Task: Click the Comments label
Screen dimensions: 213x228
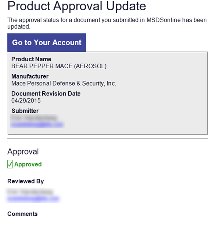Action: 22,214
